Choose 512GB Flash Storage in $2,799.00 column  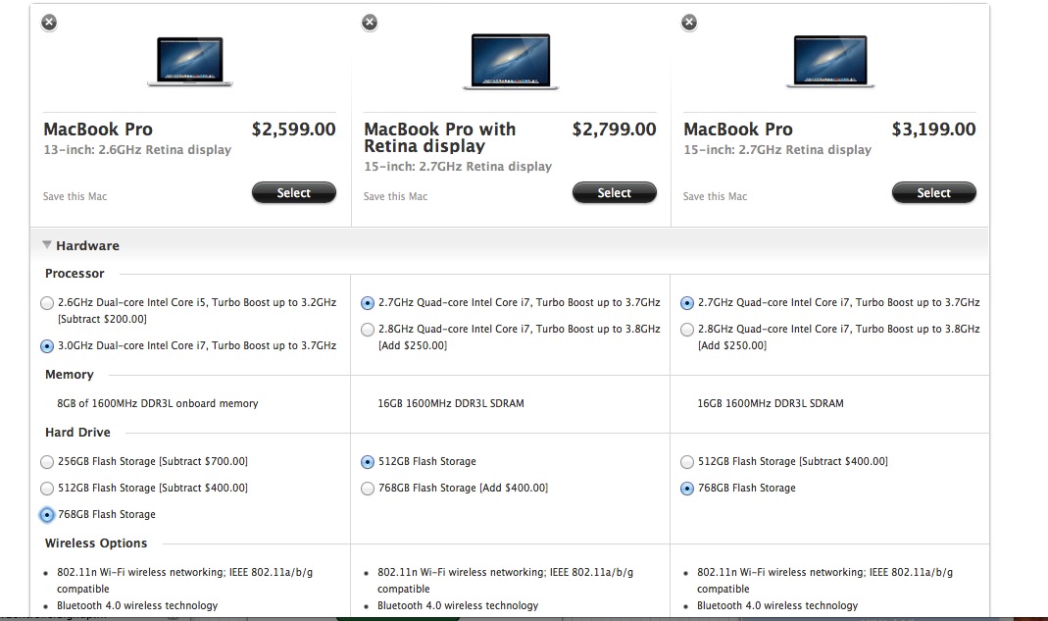(x=367, y=462)
